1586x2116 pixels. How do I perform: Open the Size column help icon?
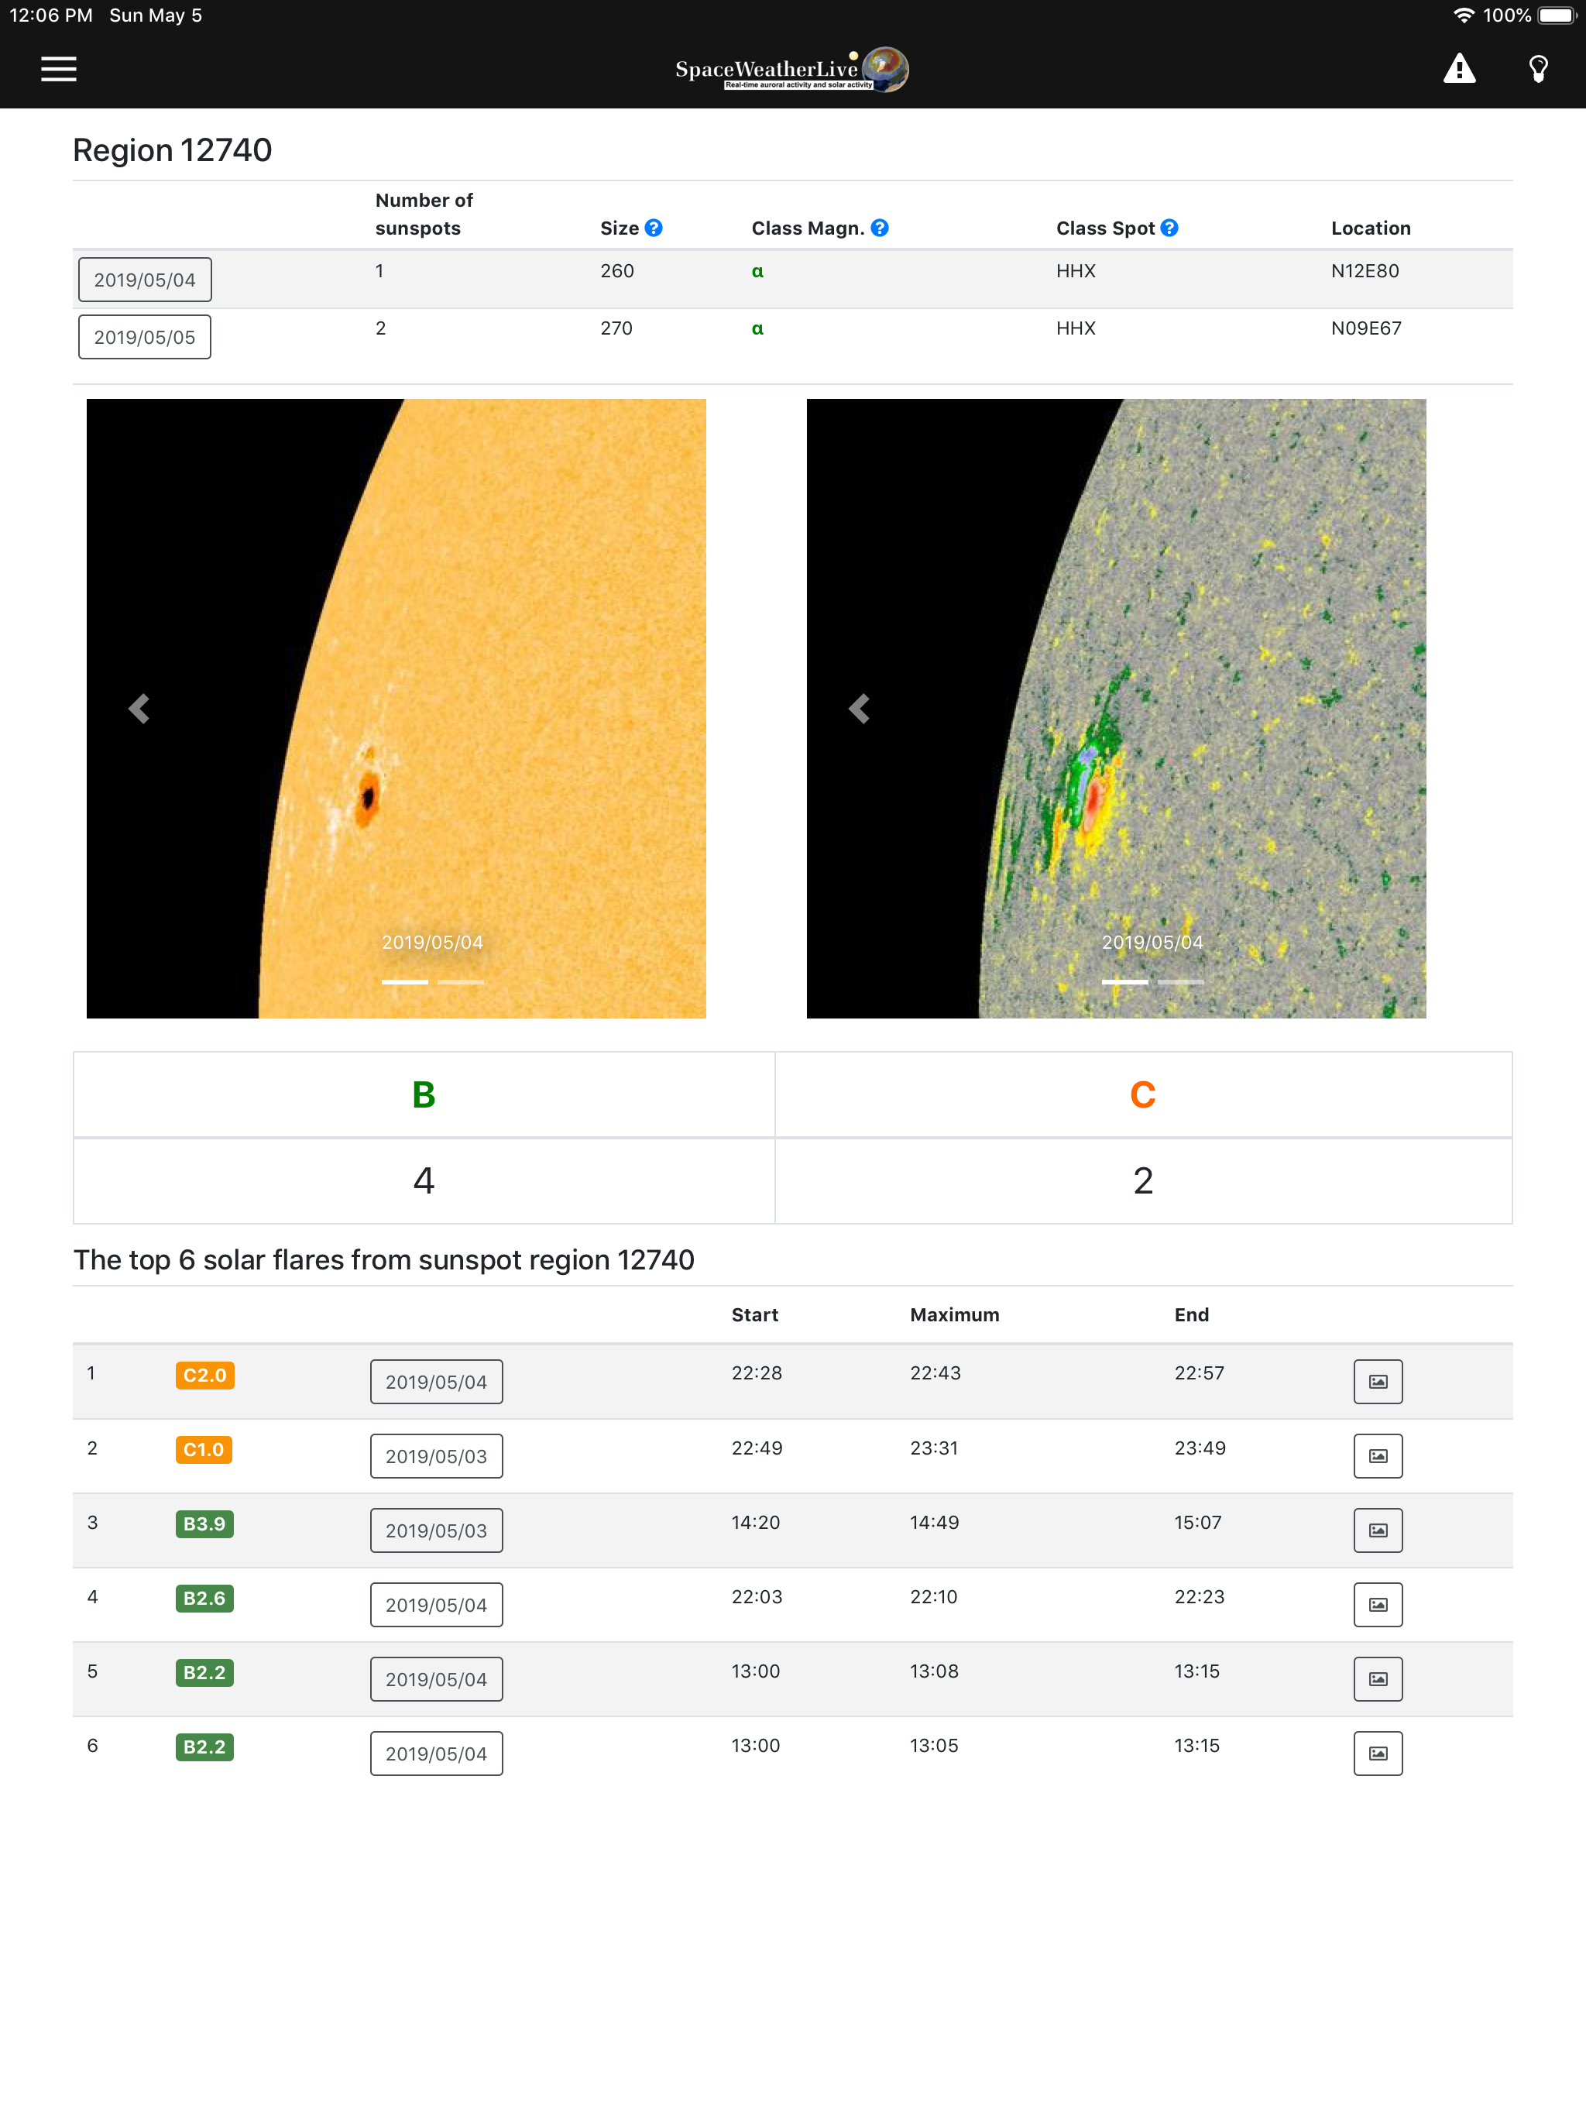[x=654, y=228]
